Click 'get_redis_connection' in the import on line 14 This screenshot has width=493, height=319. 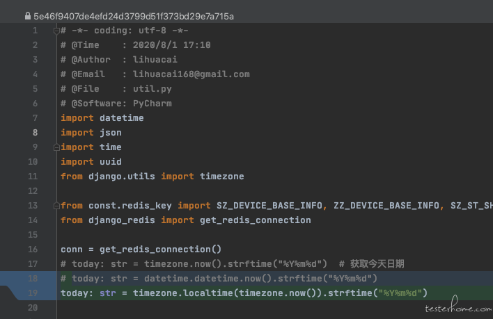coord(256,220)
